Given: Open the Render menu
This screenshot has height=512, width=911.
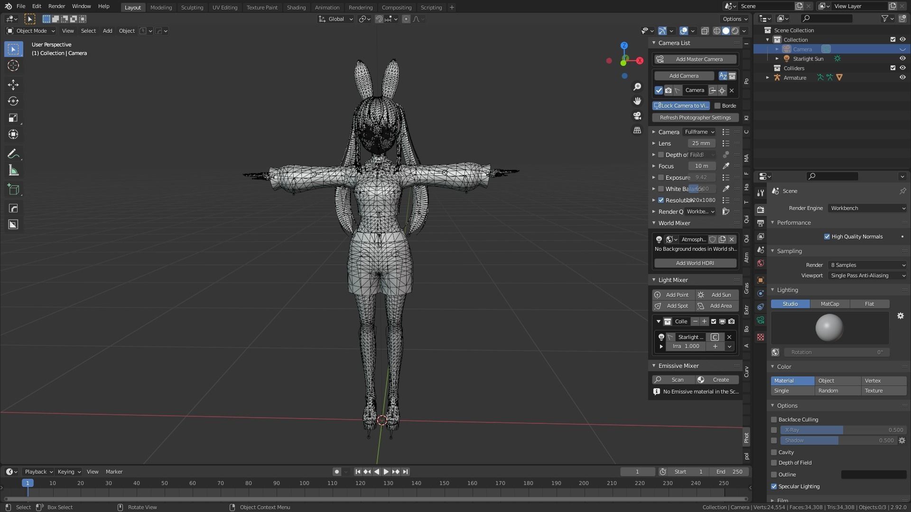Looking at the screenshot, I should 56,6.
